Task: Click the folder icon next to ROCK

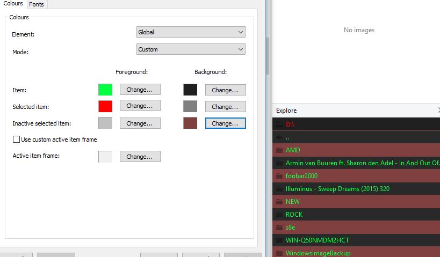Action: click(x=278, y=215)
